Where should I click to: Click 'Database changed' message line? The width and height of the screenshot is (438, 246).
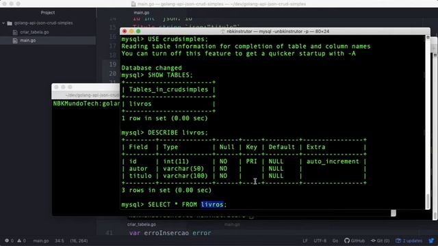point(151,68)
